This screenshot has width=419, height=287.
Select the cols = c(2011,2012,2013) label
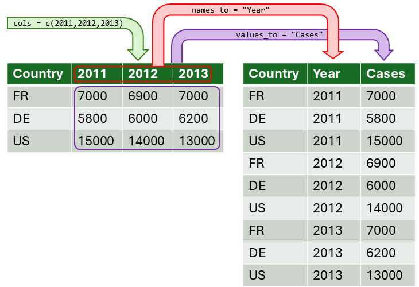pos(65,24)
